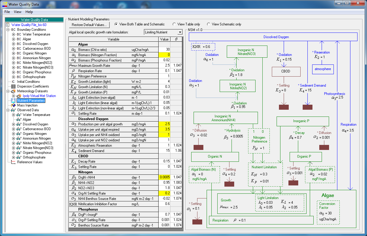
Task: Select the View Table only option
Action: (174, 24)
